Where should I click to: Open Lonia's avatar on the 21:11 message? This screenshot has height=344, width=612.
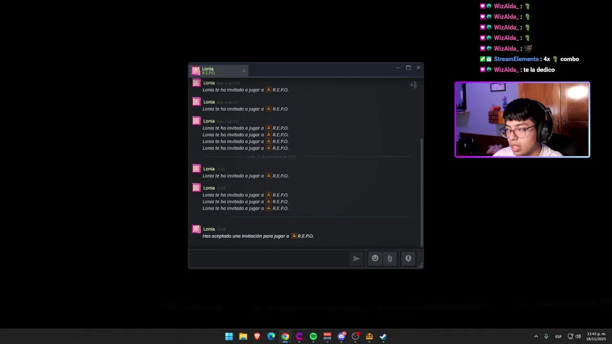click(196, 168)
